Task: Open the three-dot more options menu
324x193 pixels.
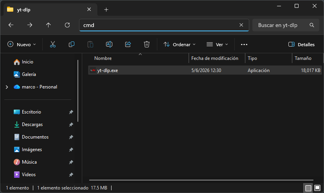Action: [244, 44]
